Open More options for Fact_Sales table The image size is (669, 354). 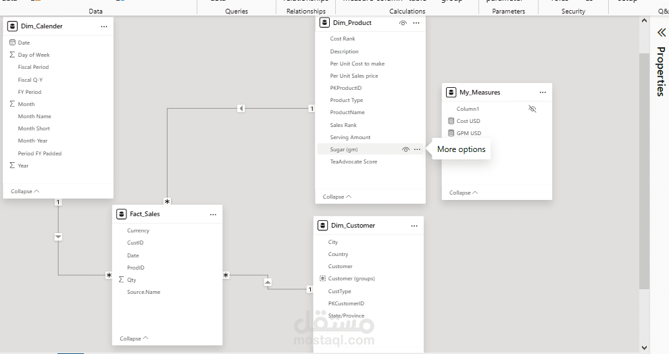[x=213, y=215]
